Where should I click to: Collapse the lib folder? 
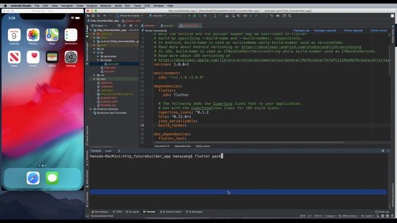(94, 53)
